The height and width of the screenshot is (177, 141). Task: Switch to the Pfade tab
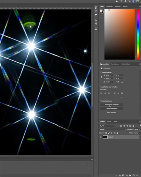(116, 122)
